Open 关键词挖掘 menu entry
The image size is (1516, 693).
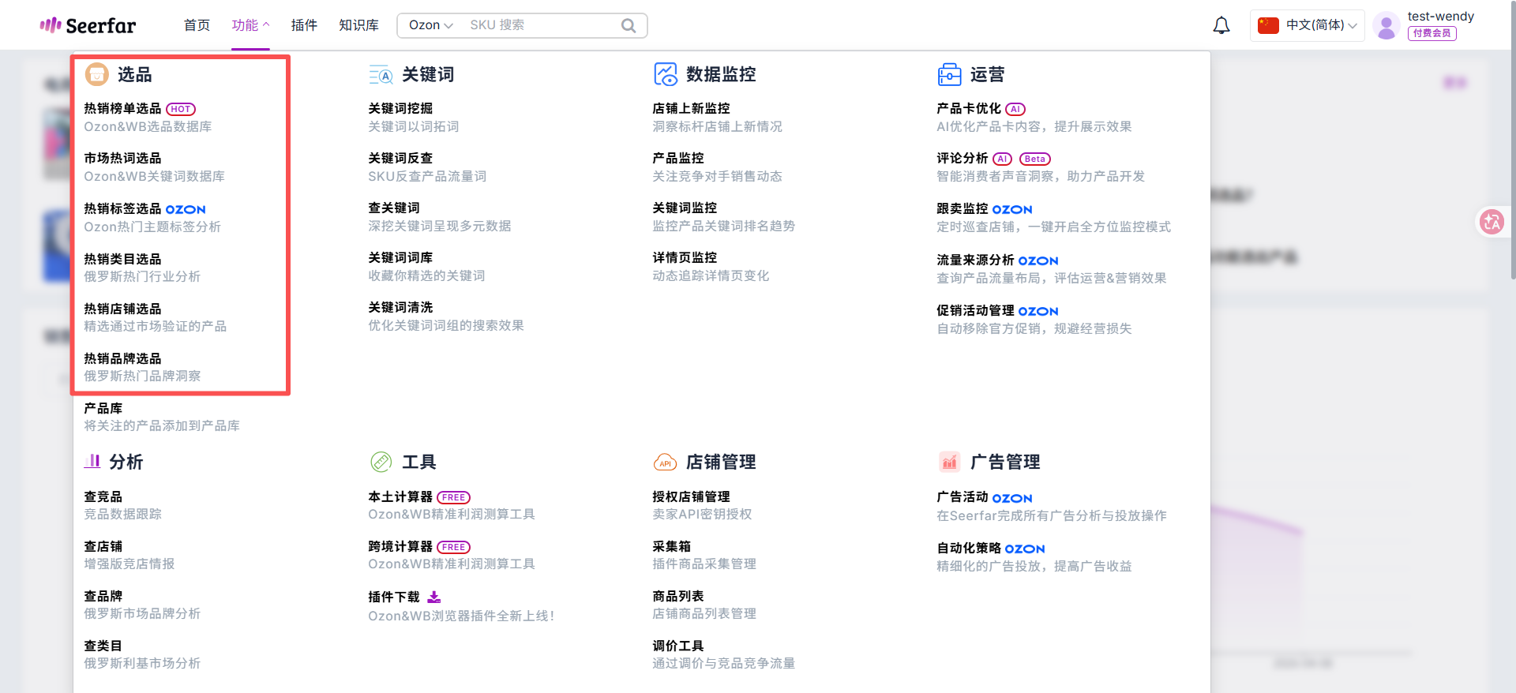pyautogui.click(x=400, y=109)
